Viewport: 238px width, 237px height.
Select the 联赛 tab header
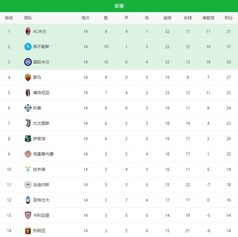tap(119, 6)
